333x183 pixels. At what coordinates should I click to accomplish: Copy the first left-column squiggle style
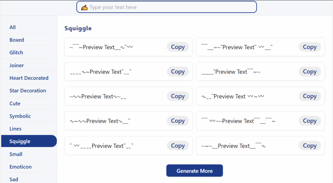[x=178, y=47]
